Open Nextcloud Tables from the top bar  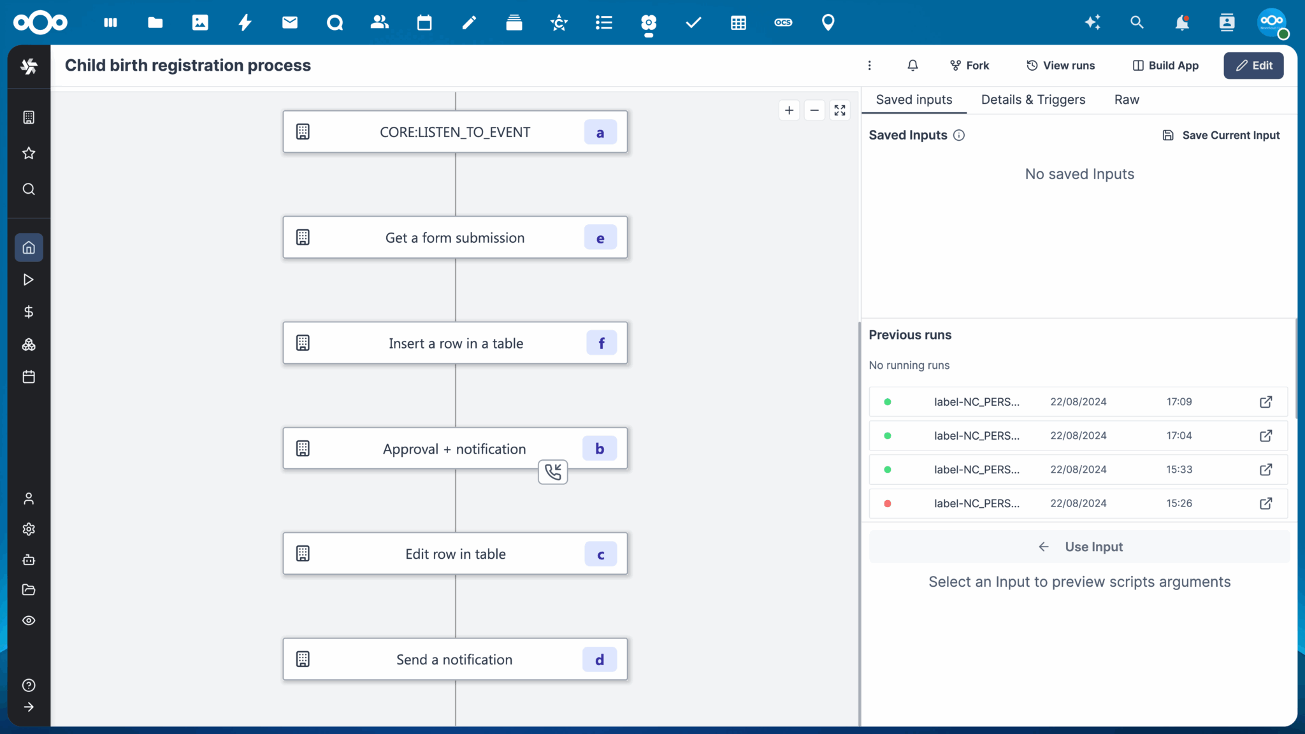coord(738,22)
